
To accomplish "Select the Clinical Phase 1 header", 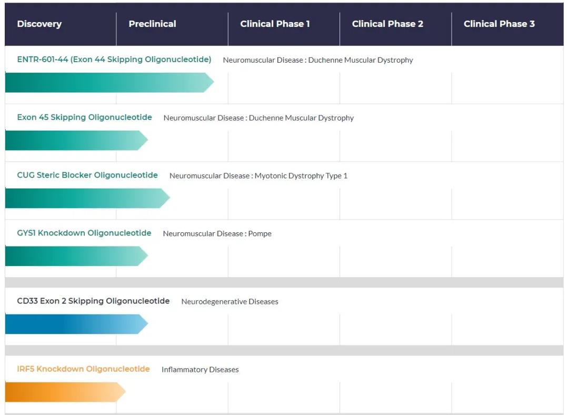I will 275,24.
